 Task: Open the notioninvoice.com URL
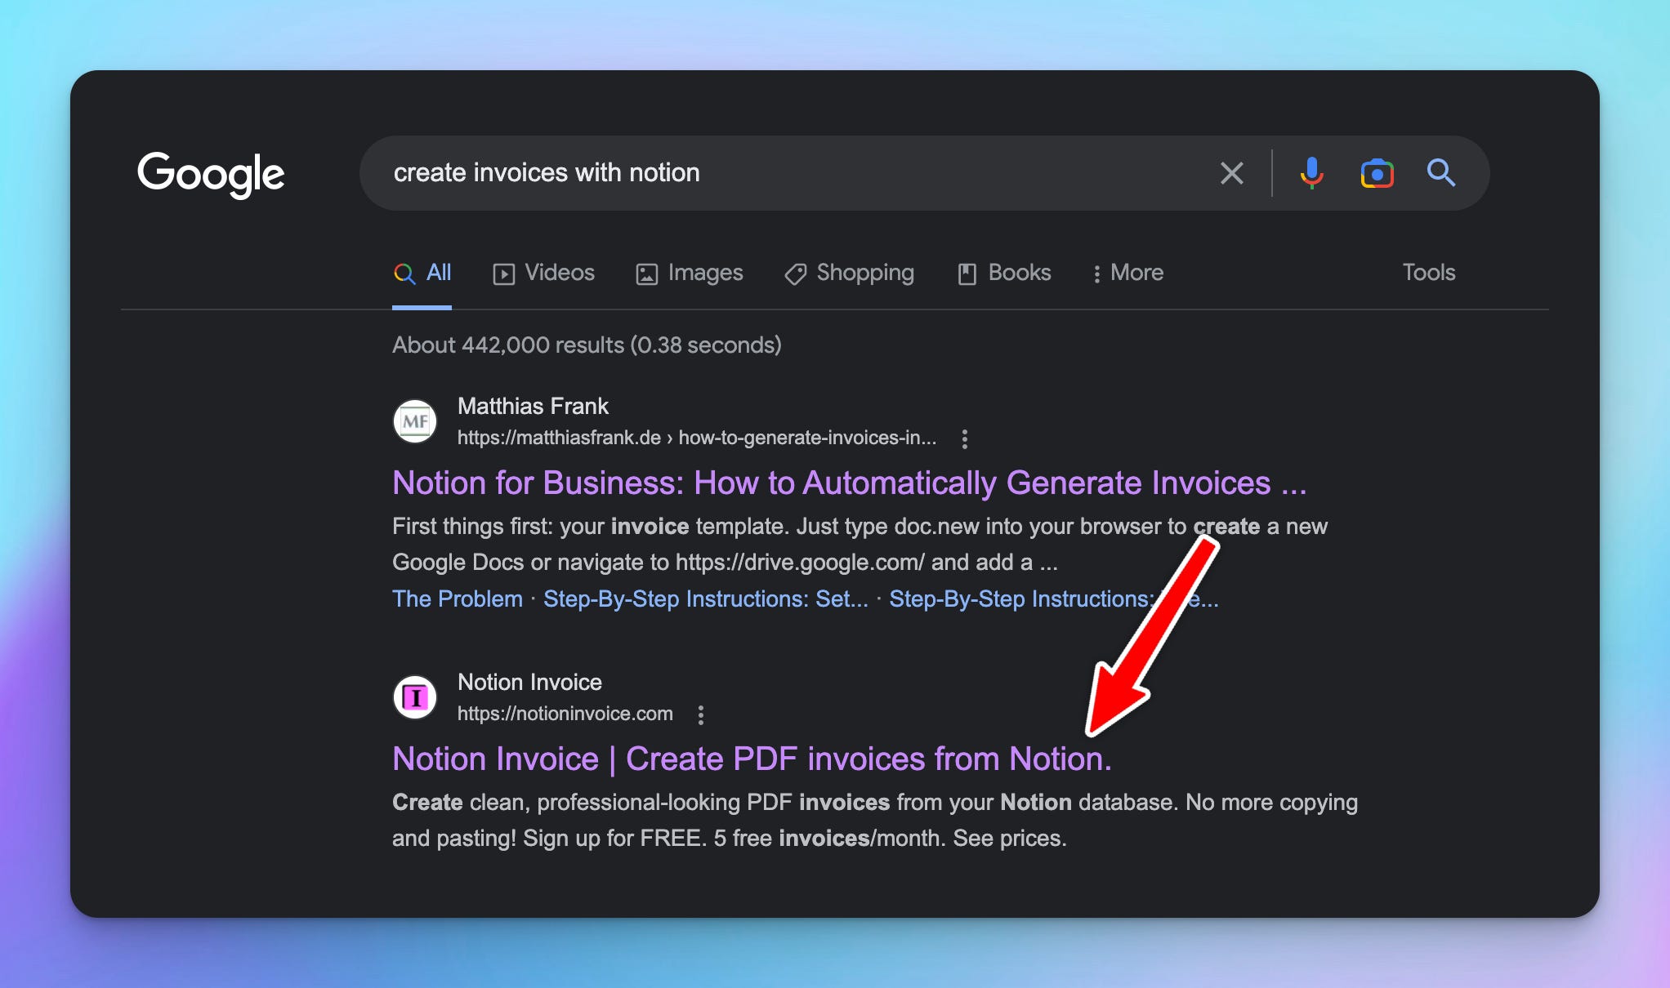(565, 714)
